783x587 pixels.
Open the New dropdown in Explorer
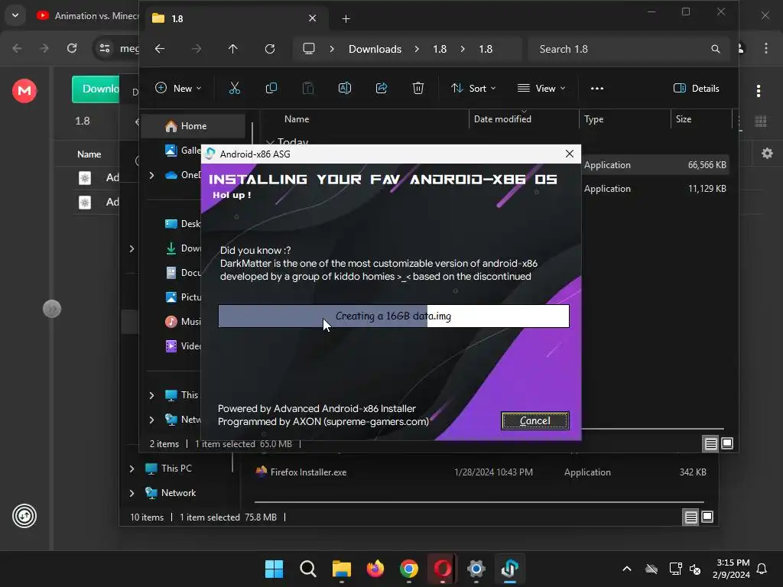pyautogui.click(x=178, y=89)
